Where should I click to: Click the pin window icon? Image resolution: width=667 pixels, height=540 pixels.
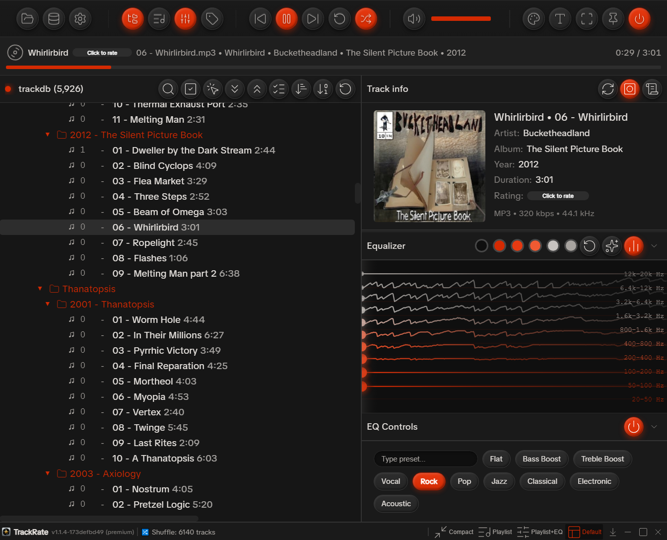click(613, 19)
